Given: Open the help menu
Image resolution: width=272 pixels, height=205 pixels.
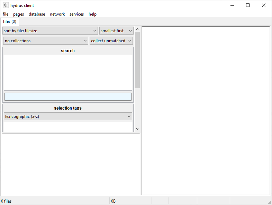Looking at the screenshot, I should tap(92, 14).
